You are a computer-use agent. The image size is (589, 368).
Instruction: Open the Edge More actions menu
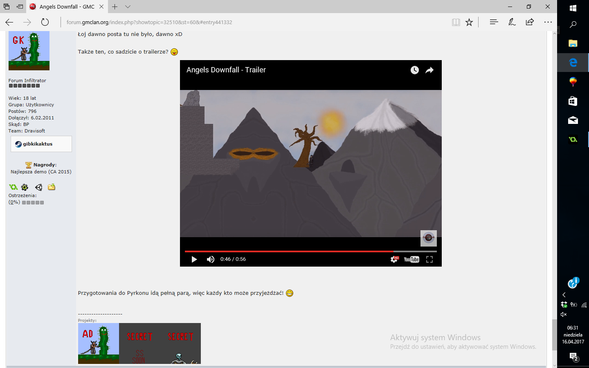pyautogui.click(x=548, y=22)
